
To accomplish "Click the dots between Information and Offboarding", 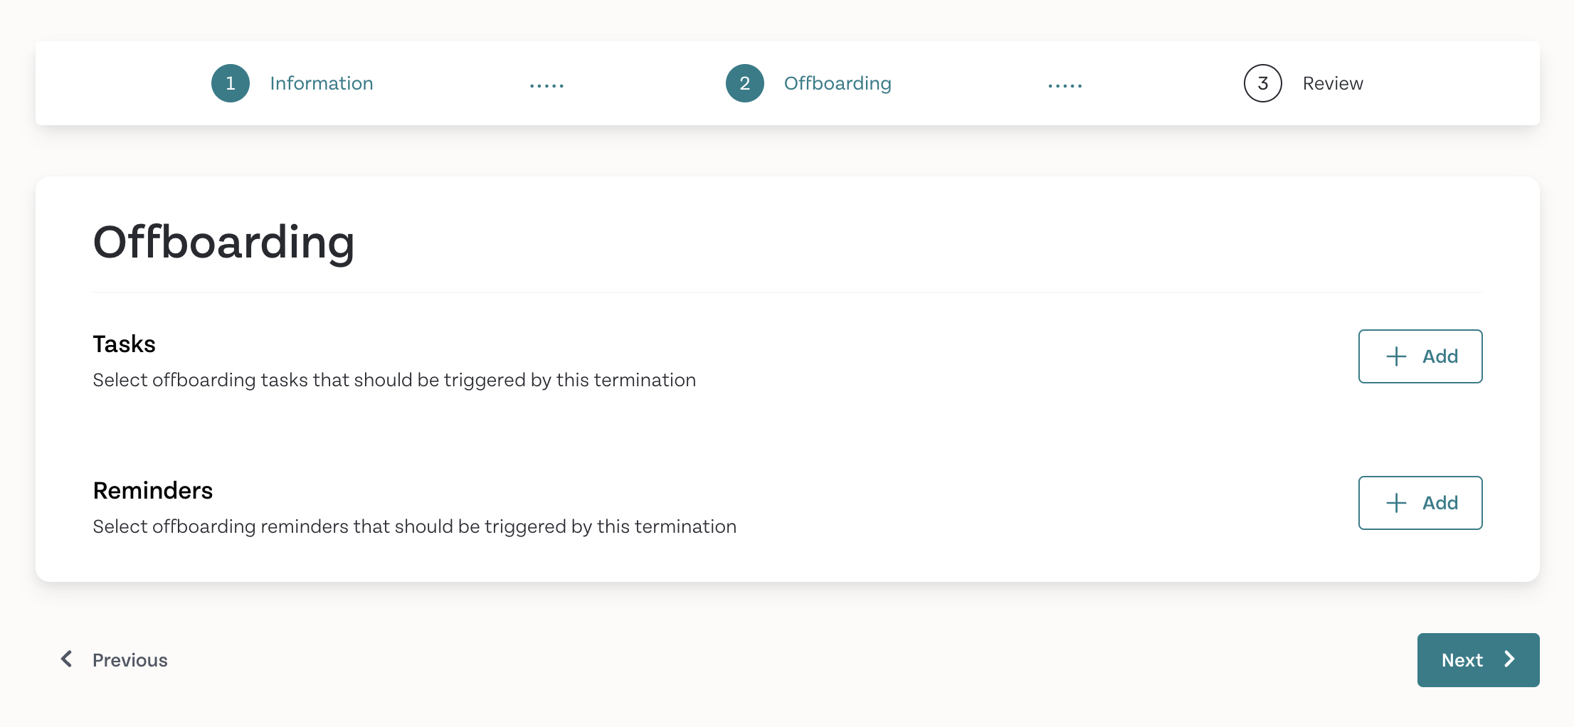I will 546,86.
